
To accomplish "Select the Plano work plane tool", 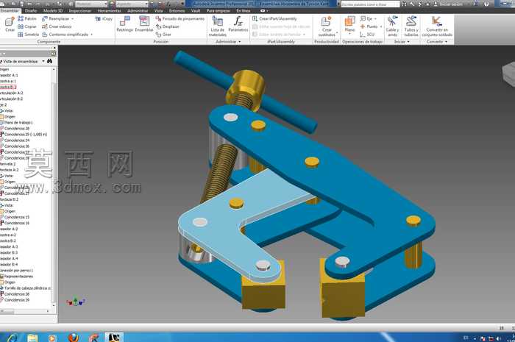I will click(349, 24).
